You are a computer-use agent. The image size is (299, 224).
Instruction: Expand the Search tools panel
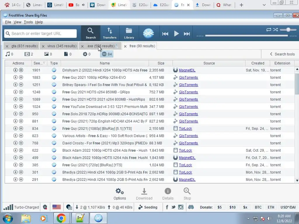pos(282,54)
